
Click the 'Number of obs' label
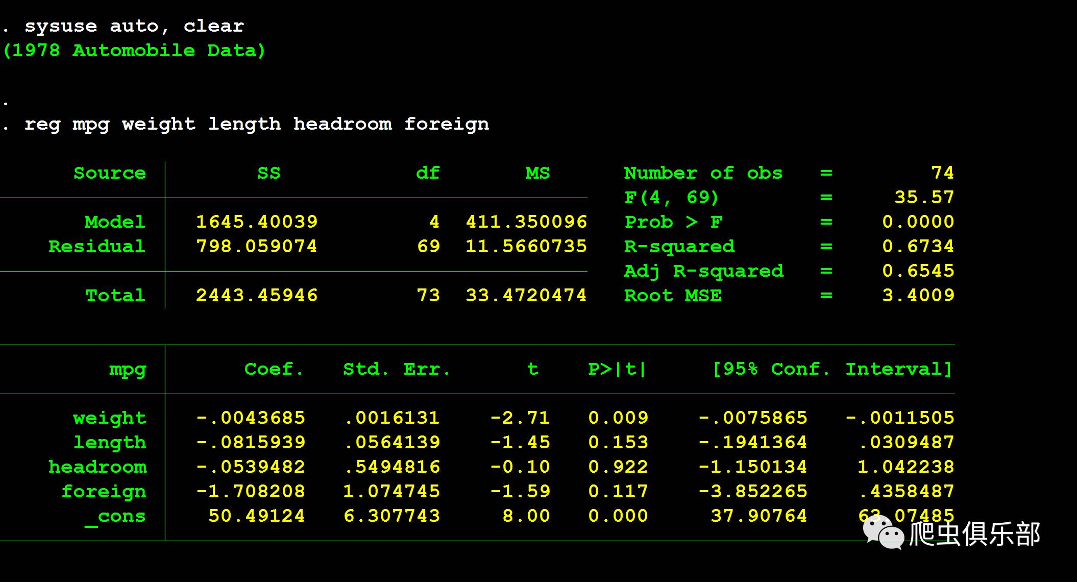pos(703,173)
